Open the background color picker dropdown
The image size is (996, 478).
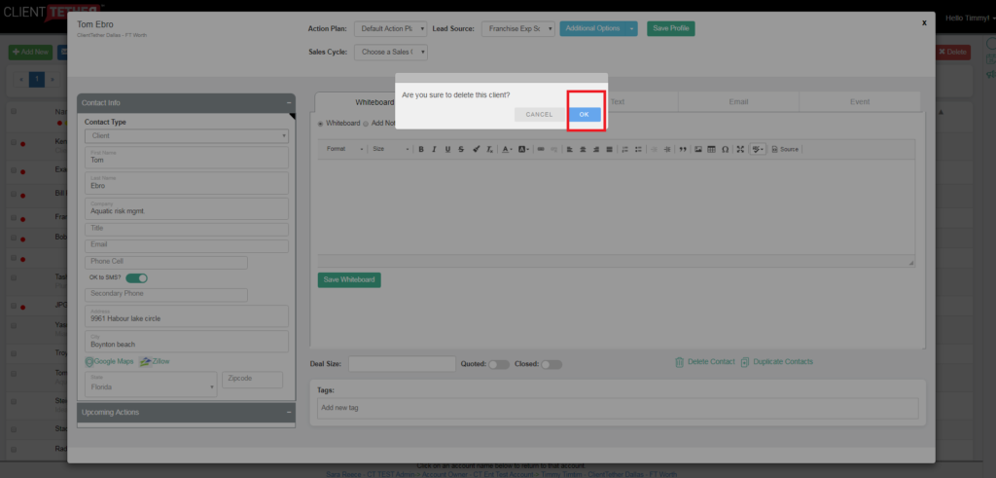pyautogui.click(x=522, y=149)
